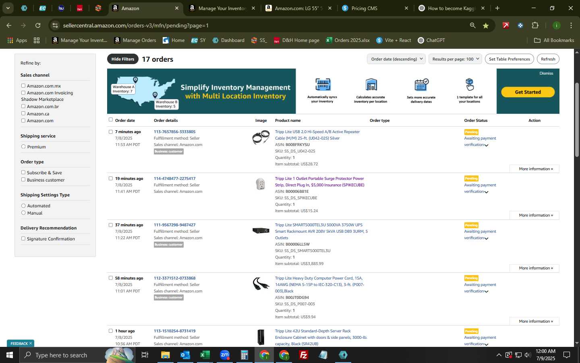The width and height of the screenshot is (580, 363).
Task: Switch to the Amazon.com: LG 55" tab
Action: (298, 8)
